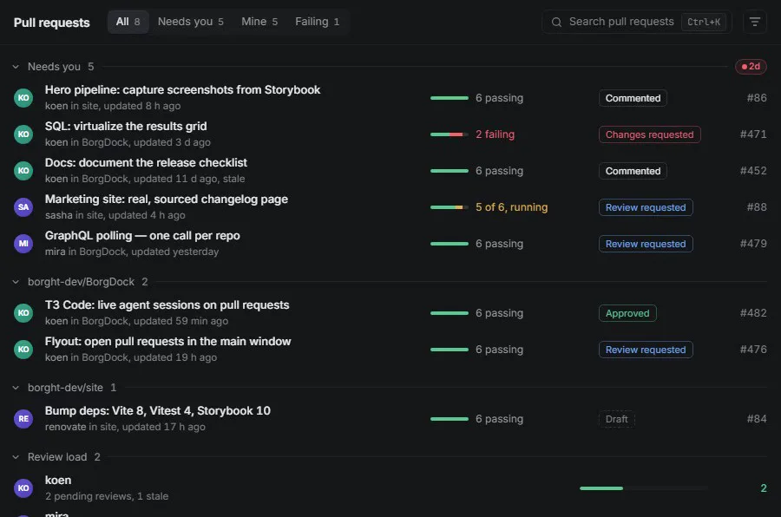Click koen's avatar on PR #86

(23, 98)
